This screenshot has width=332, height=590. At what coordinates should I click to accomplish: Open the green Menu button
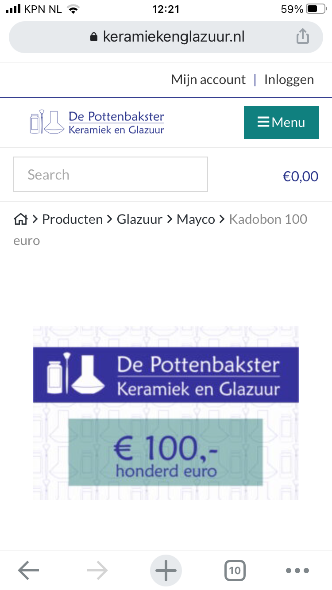281,123
